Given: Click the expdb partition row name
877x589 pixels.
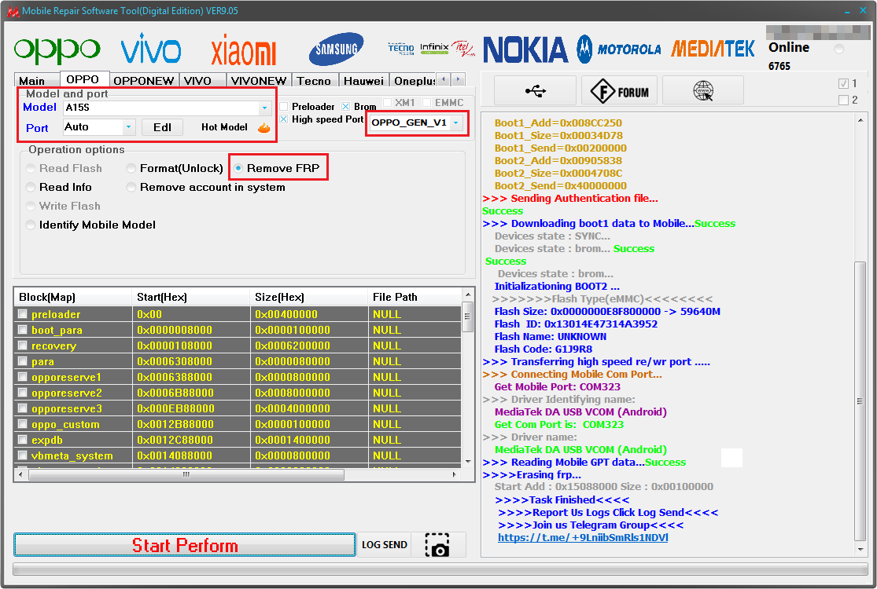Looking at the screenshot, I should coord(47,440).
